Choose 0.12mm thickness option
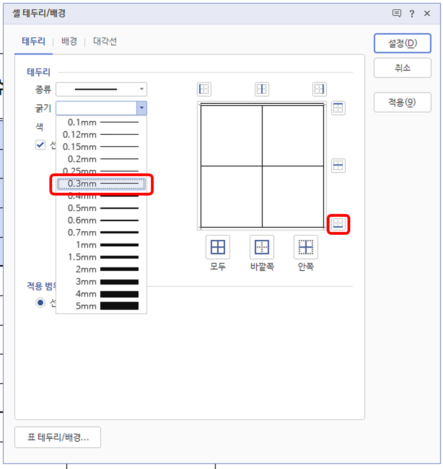Screen dimensions: 443x469 click(102, 135)
